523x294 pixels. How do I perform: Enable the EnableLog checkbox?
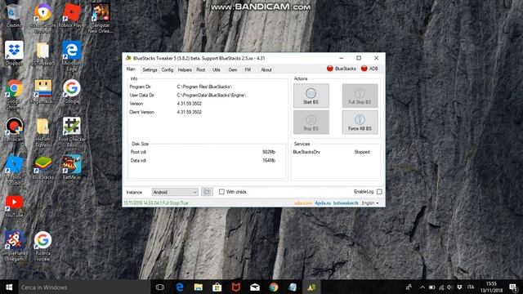click(x=379, y=192)
